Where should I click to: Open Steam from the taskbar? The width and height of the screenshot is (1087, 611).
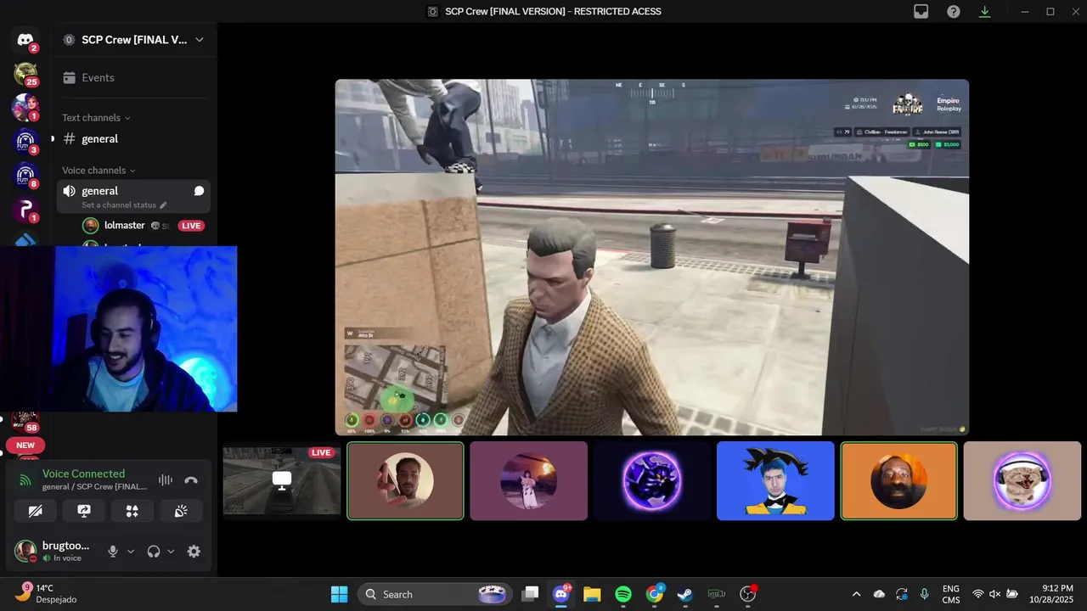tap(685, 594)
